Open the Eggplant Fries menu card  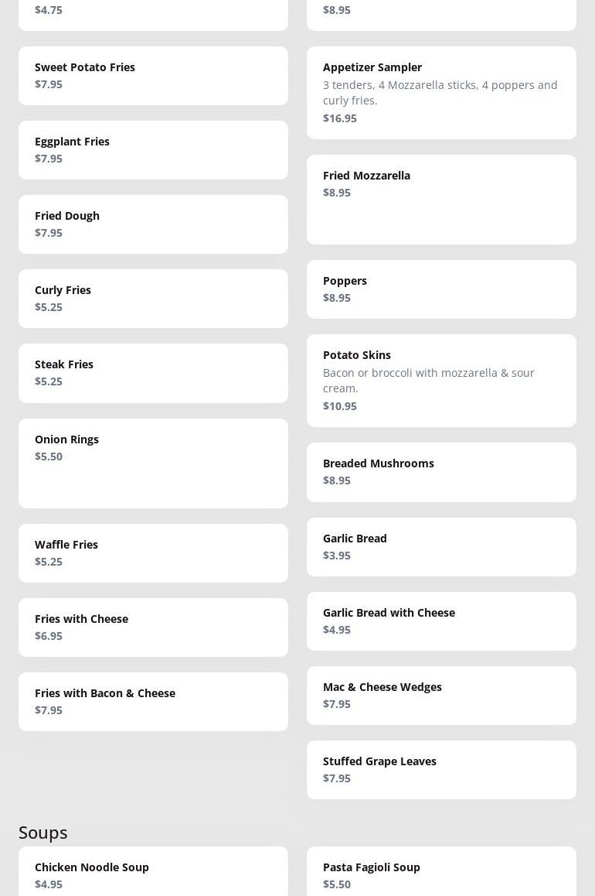153,150
